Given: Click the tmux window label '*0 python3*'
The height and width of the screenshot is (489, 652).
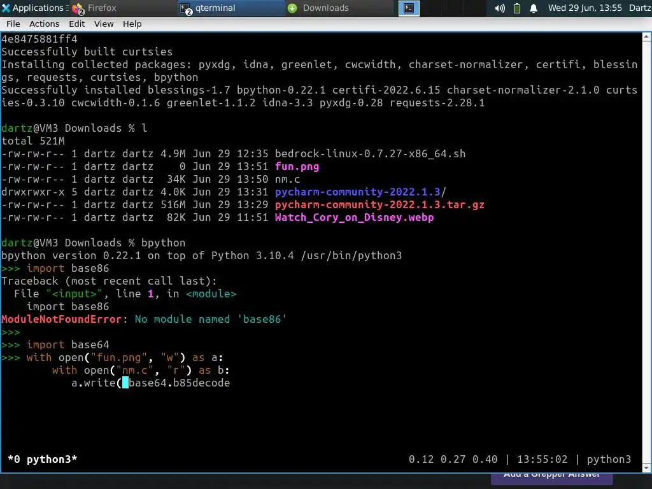Looking at the screenshot, I should coord(43,460).
